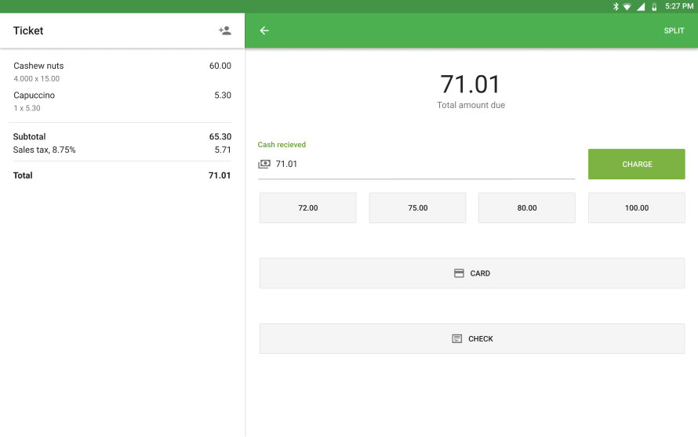698x437 pixels.
Task: Edit the Cash received field
Action: pos(416,164)
